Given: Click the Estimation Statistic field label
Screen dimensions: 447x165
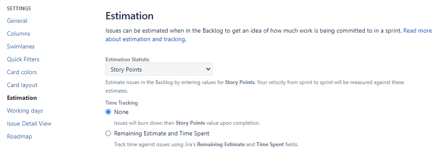Looking at the screenshot, I should tap(128, 59).
